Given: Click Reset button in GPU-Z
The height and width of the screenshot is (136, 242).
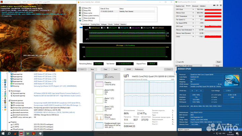Looking at the screenshot, I should [x=218, y=62].
